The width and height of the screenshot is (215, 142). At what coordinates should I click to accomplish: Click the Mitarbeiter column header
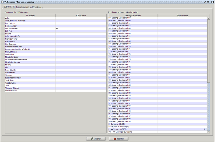(x=30, y=16)
